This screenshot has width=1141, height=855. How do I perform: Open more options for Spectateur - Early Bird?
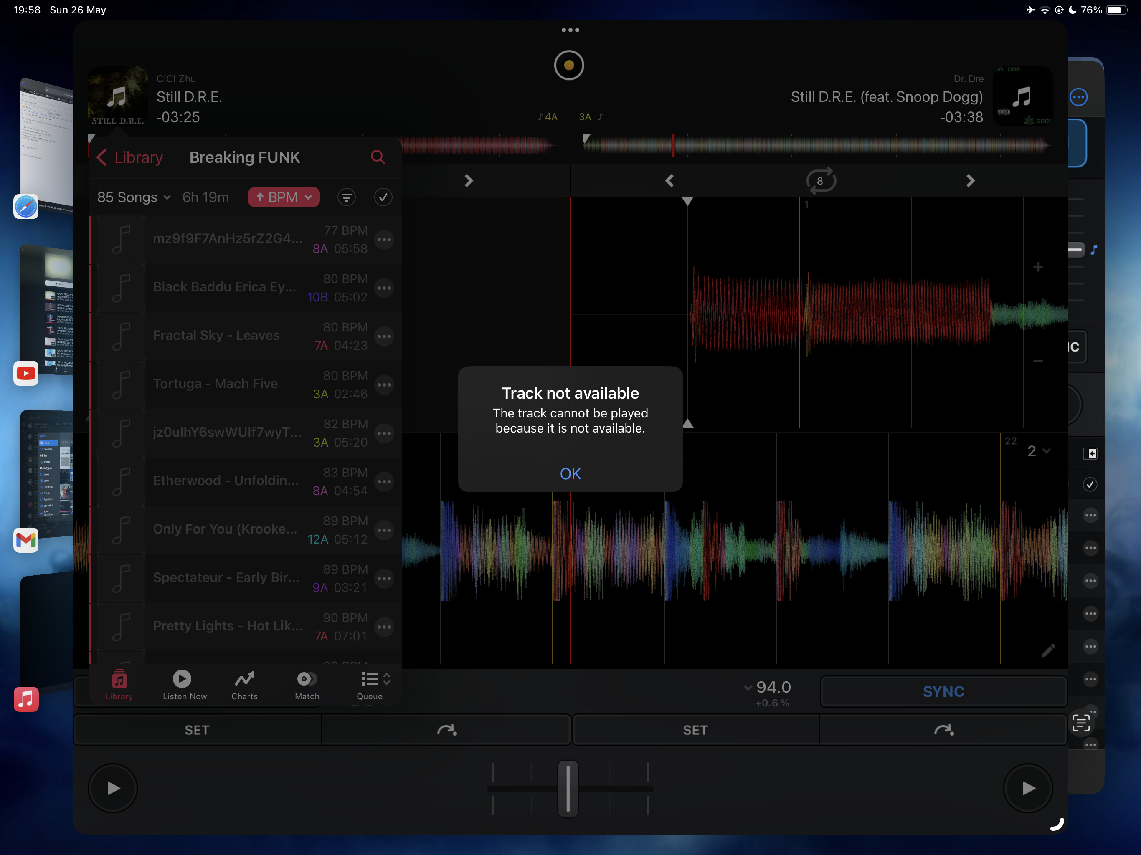point(384,579)
